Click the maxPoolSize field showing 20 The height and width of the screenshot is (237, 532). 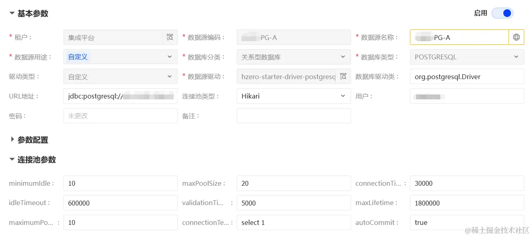(294, 183)
